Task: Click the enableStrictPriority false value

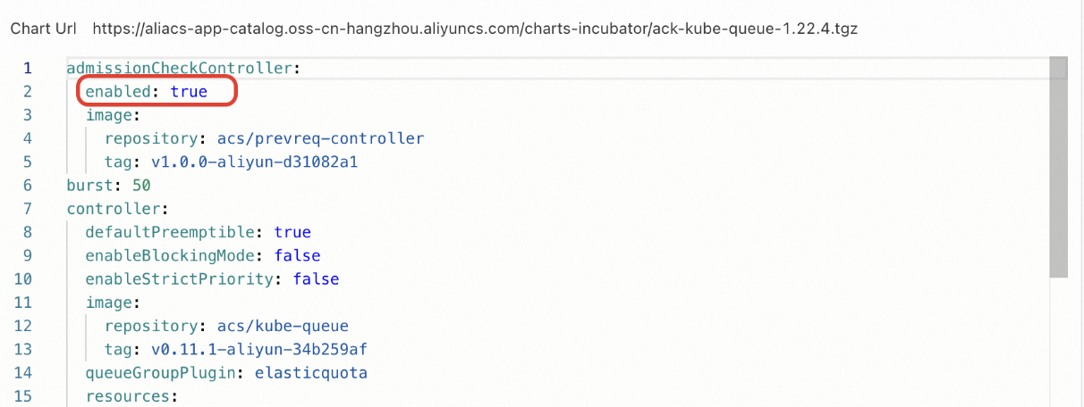Action: pos(316,278)
